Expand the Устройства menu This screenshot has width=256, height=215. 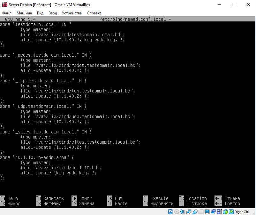pos(72,13)
